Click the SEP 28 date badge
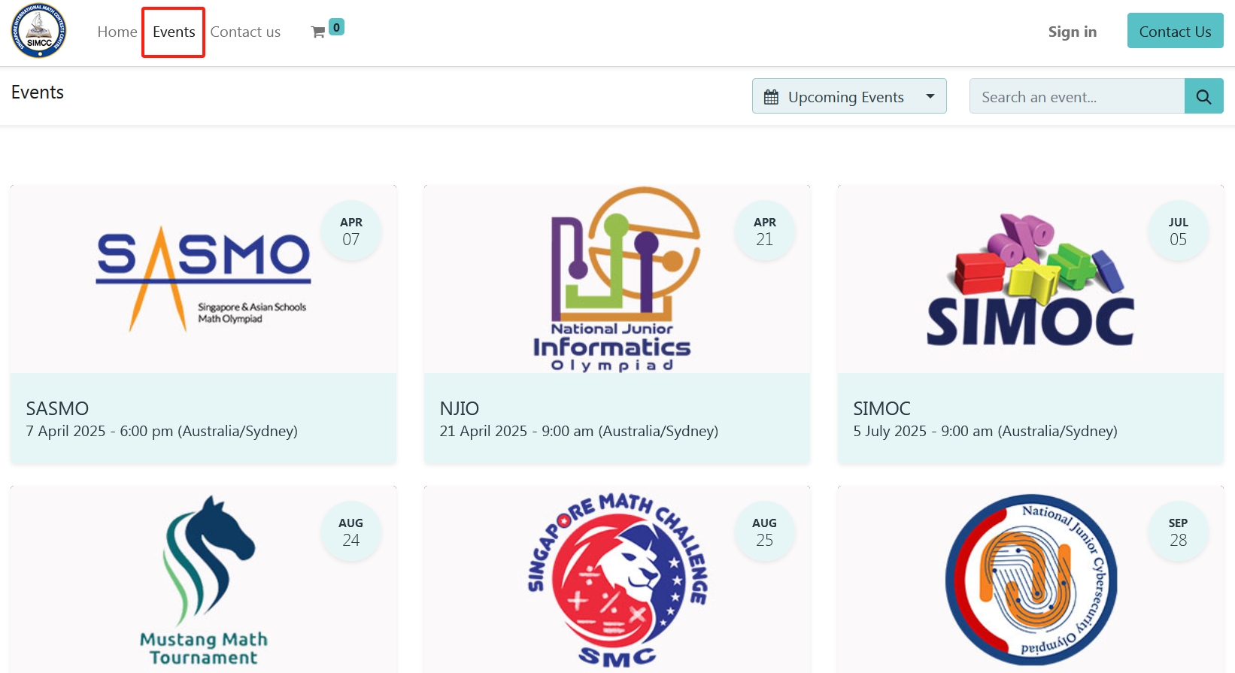This screenshot has height=673, width=1235. [1178, 532]
